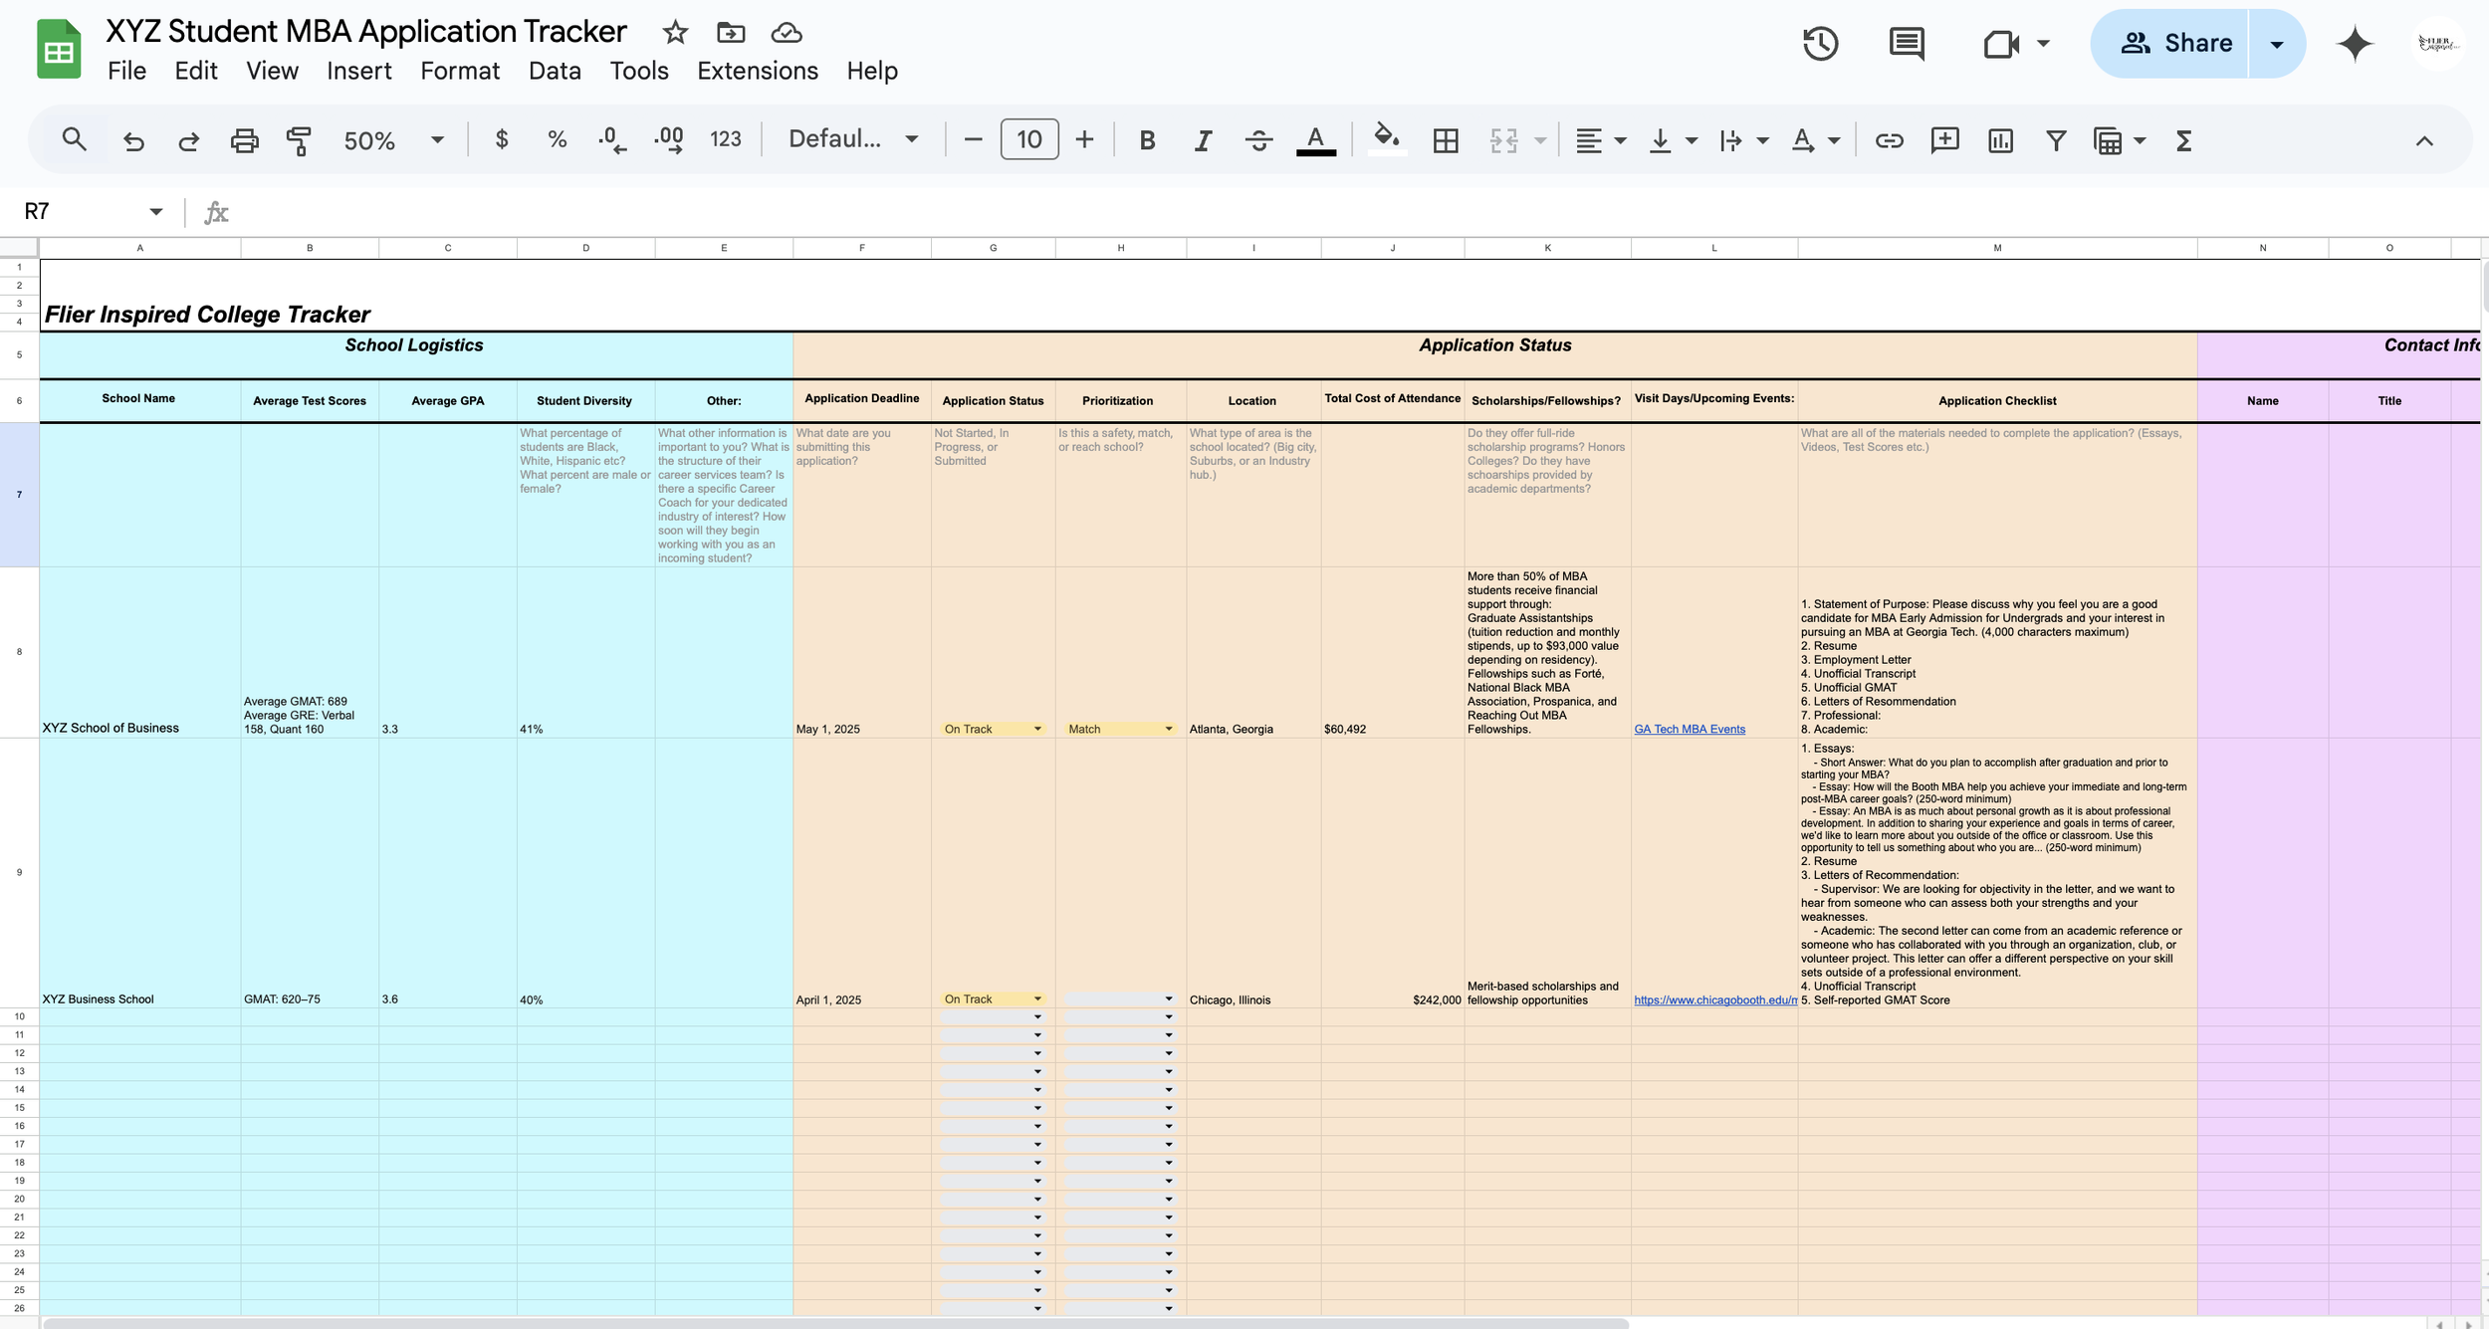Print the spreadsheet
This screenshot has height=1329, width=2489.
[244, 140]
